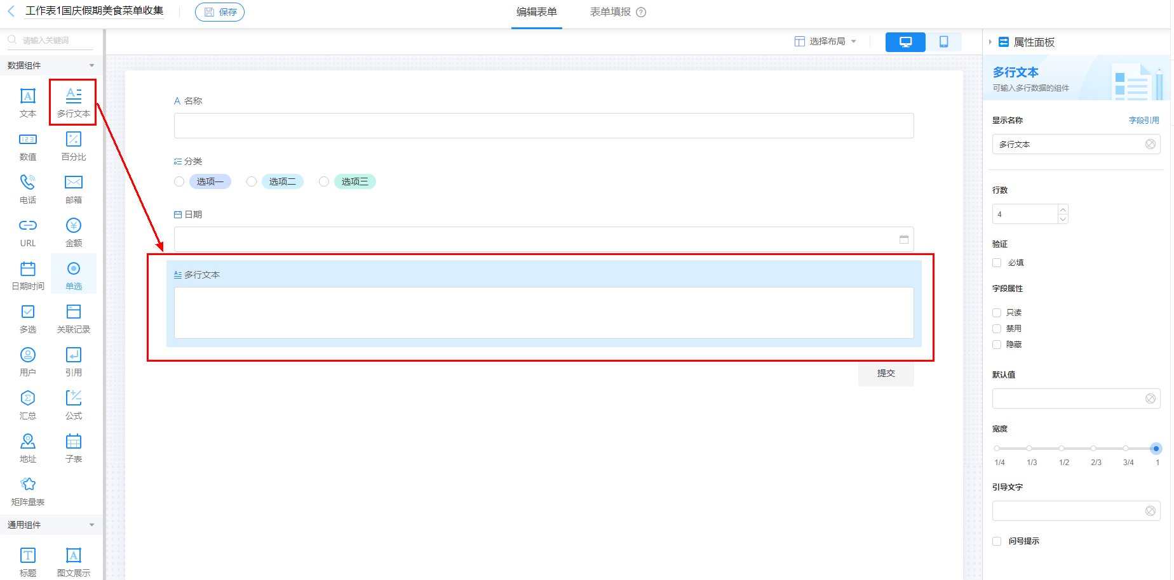Add the 电话 phone component
Screen dimensions: 1174x580
tap(28, 190)
